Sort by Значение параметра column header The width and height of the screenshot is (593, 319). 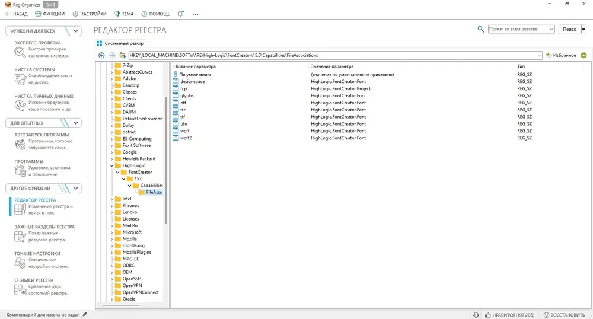(x=332, y=66)
